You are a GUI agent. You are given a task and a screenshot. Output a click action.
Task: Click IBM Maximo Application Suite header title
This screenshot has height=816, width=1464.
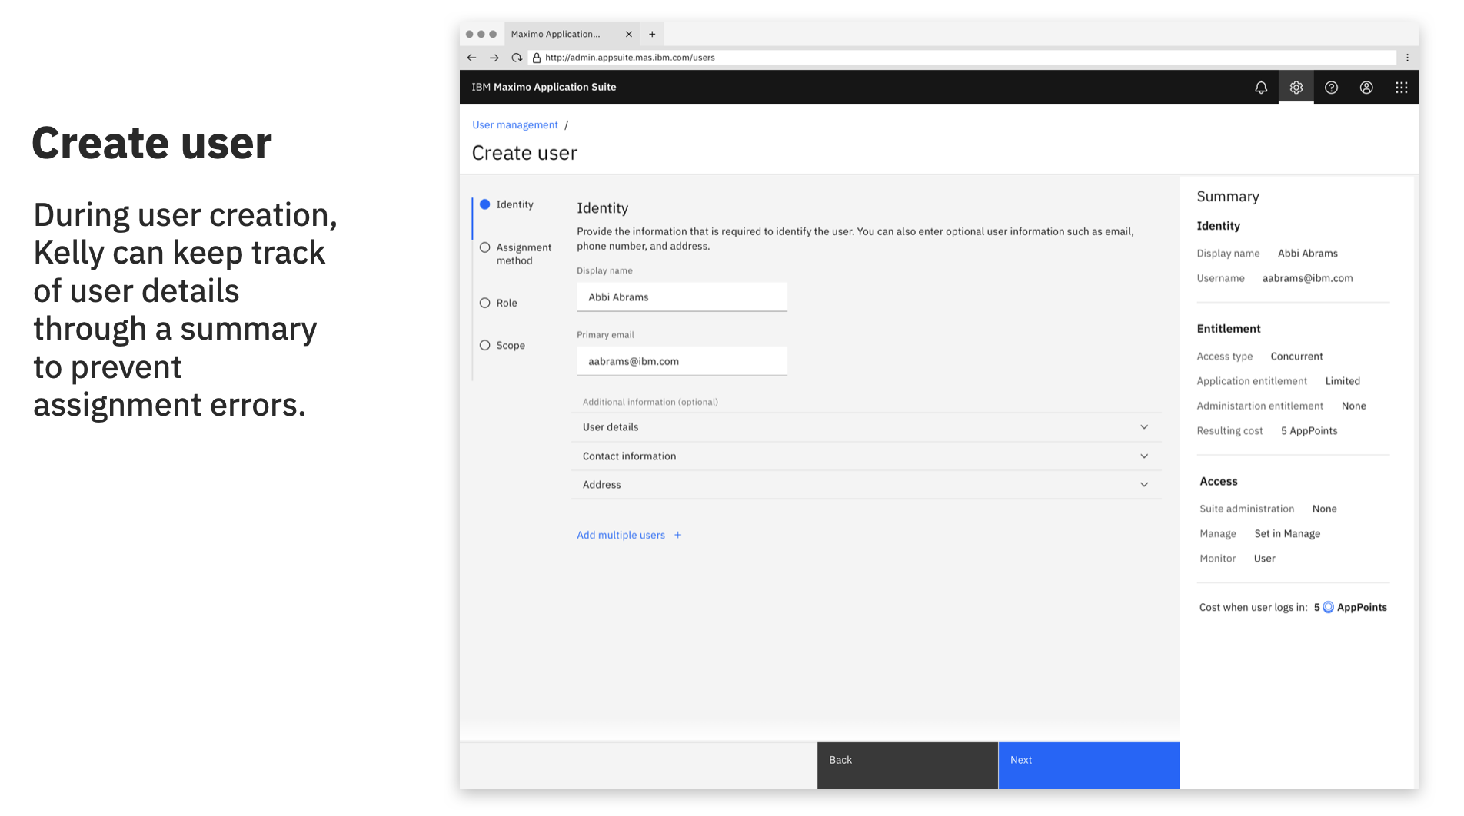[544, 87]
